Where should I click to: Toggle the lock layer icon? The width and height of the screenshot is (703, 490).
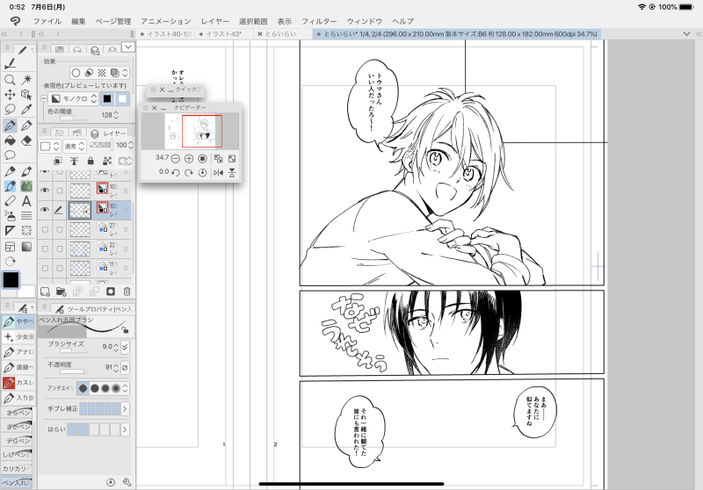coord(91,161)
